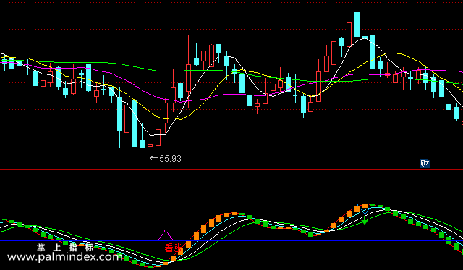Viewport: 463px width, 270px height.
Task: Click the red "看涨" bullish signal label
Action: [174, 248]
